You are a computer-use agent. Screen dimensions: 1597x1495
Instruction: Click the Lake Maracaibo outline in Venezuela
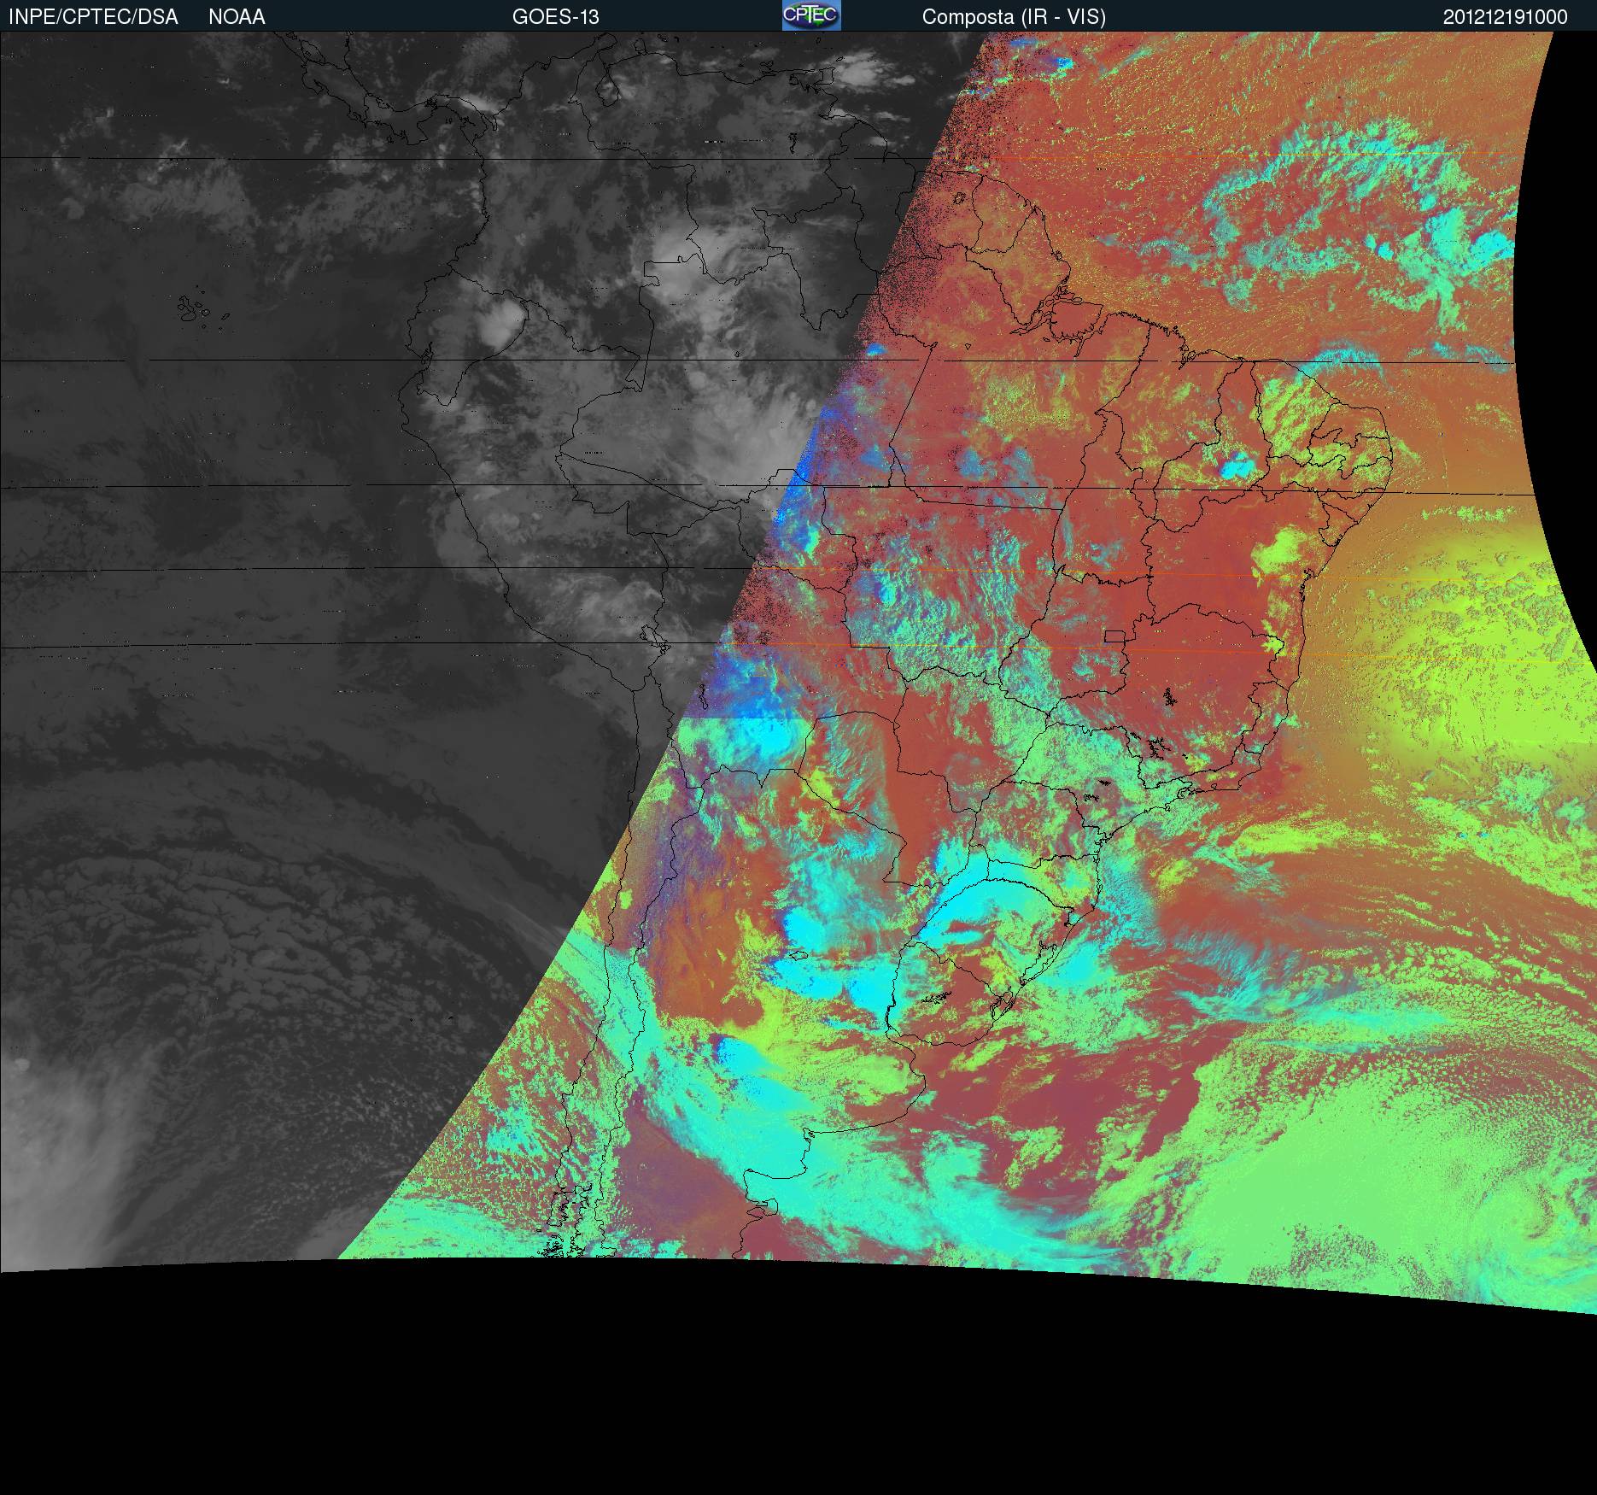tap(608, 91)
